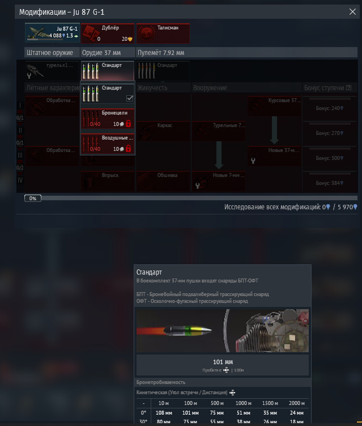This screenshot has height=426, width=362.
Task: Click the turret weapon icon under Штатное оружие
Action: [52, 71]
